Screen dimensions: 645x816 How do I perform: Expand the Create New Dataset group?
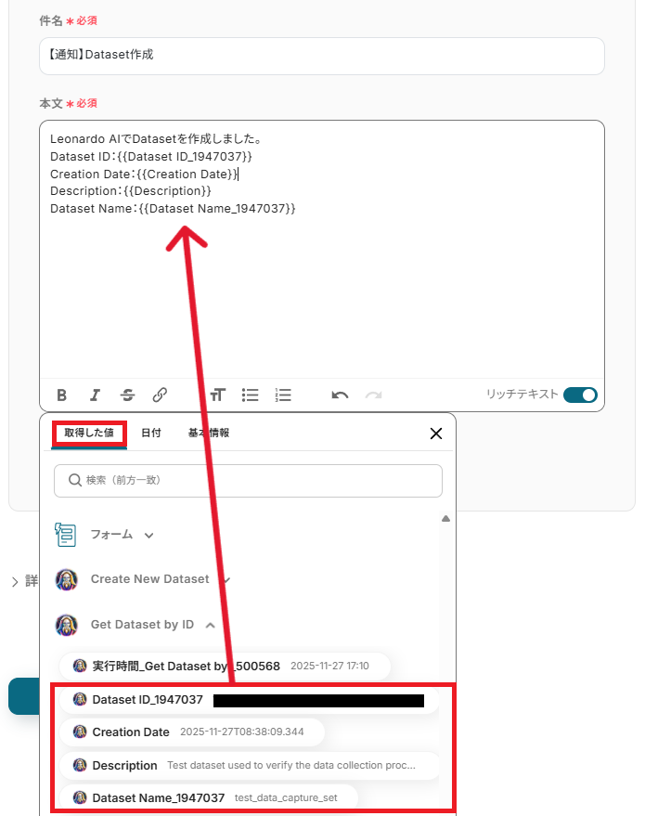coord(143,579)
